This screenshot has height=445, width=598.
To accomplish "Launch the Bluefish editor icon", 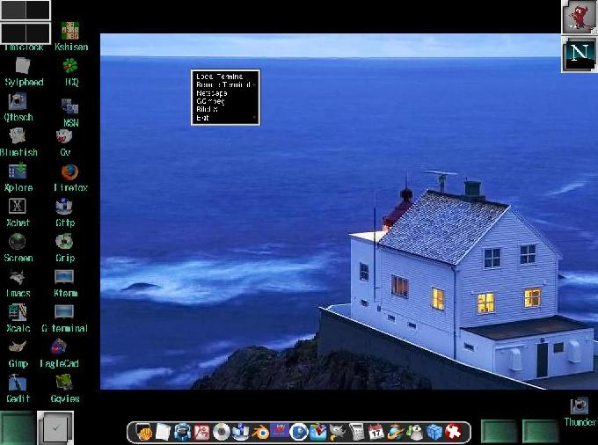I will [18, 136].
